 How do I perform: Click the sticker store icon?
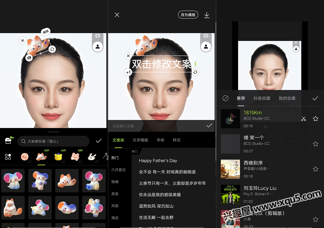8,141
